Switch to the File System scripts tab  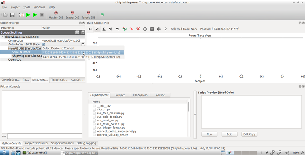tap(140, 95)
